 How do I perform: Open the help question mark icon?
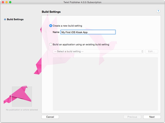[158, 11]
